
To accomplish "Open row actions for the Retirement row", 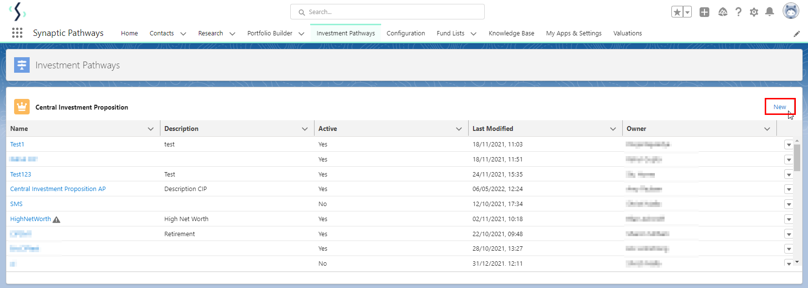I will [x=789, y=234].
